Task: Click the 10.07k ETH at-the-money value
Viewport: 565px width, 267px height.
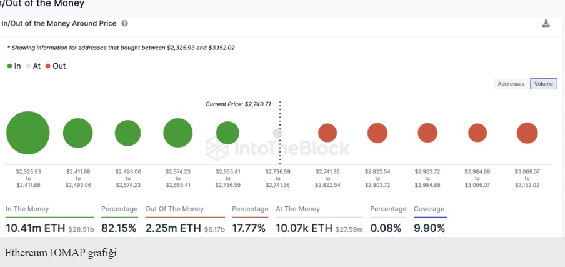Action: (x=304, y=228)
